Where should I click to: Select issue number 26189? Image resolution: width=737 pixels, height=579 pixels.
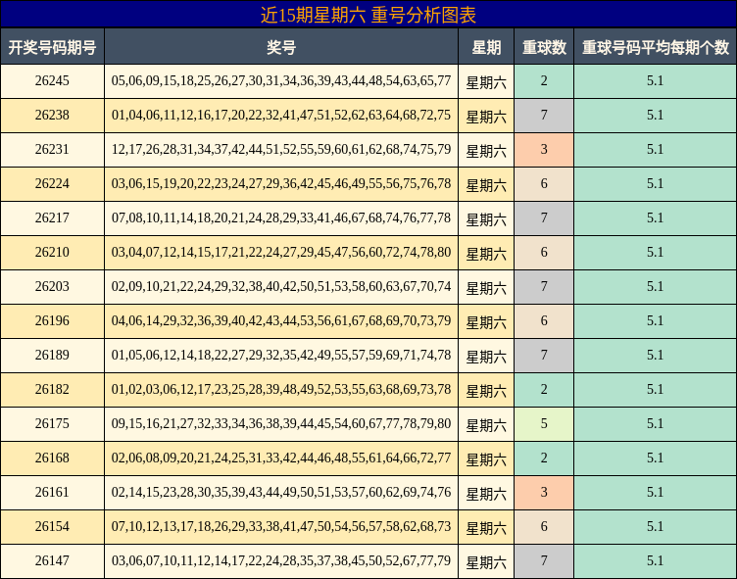click(x=52, y=356)
